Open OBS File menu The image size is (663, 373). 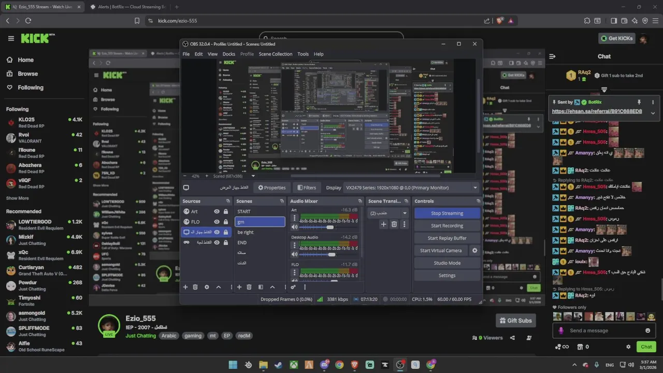[186, 54]
